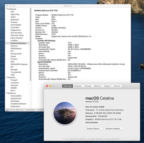This screenshot has height=143, width=144.
Task: Select Disc Burning in the sidebar
Action: coord(16,33)
